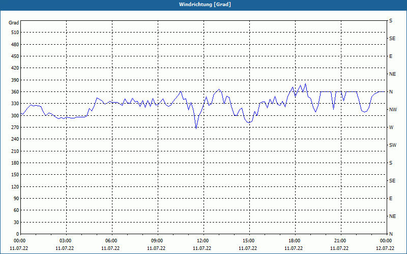Viewport: 407px width, 254px height.
Task: Select the 18:00 time label
Action: [294, 241]
